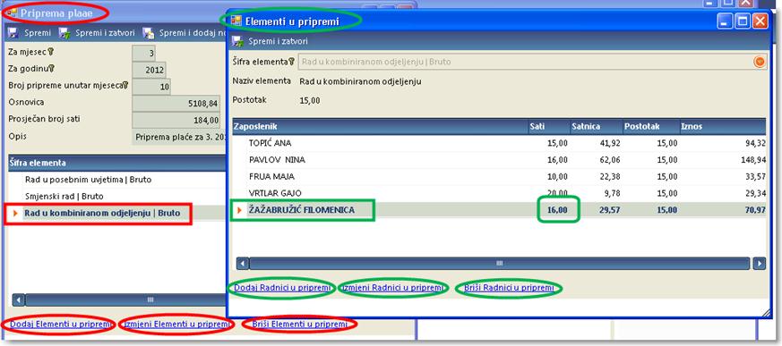This screenshot has height=346, width=782.
Task: Click the Briši Radnici u pripremi link
Action: pyautogui.click(x=509, y=288)
